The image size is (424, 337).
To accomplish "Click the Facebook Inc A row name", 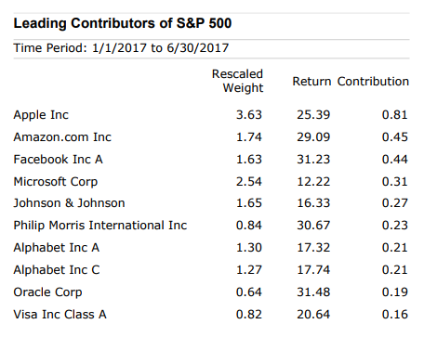I will coord(58,160).
